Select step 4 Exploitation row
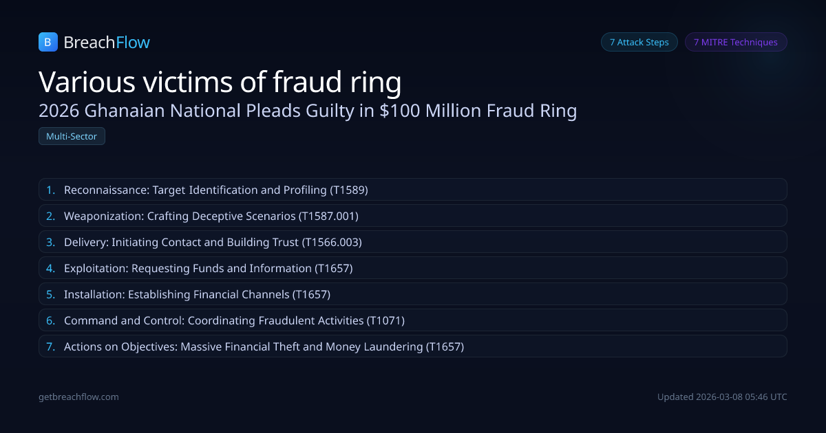The image size is (826, 433). (413, 268)
